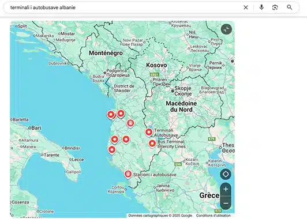The image size is (307, 219).
Task: Click the Blagoevgrad city label
Action: pos(212,90)
